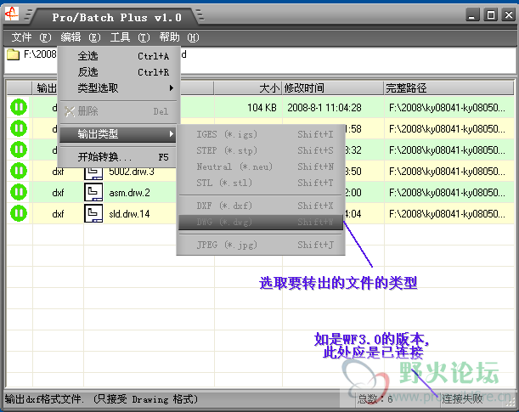Select Neutral (*.neu) output type
The height and width of the screenshot is (412, 519).
[x=261, y=166]
